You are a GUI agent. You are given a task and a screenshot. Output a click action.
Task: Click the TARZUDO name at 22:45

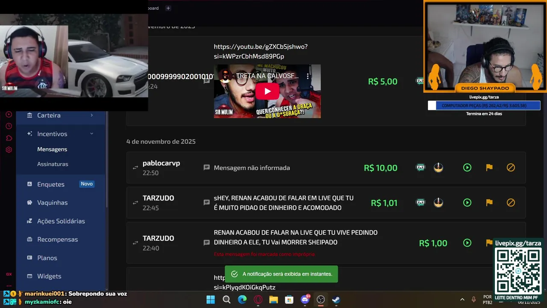158,198
